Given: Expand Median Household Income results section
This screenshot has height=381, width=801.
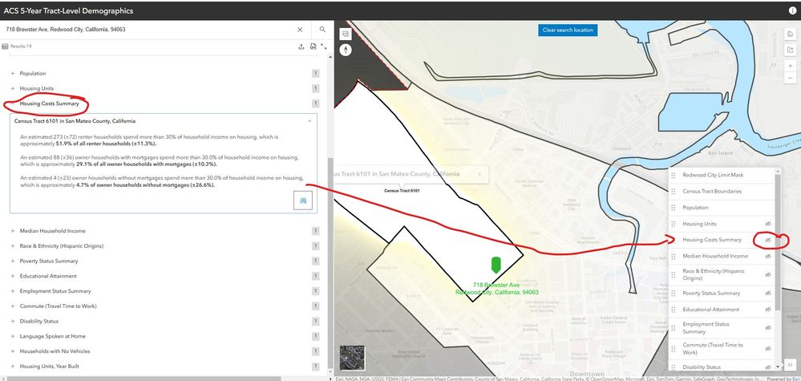Looking at the screenshot, I should 13,231.
